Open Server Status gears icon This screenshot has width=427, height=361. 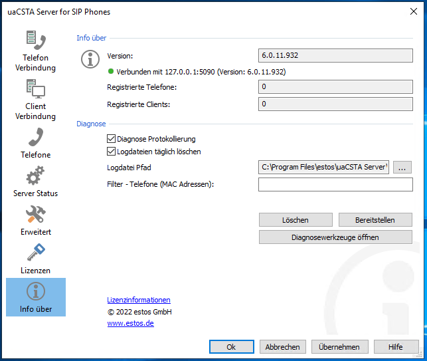(35, 176)
